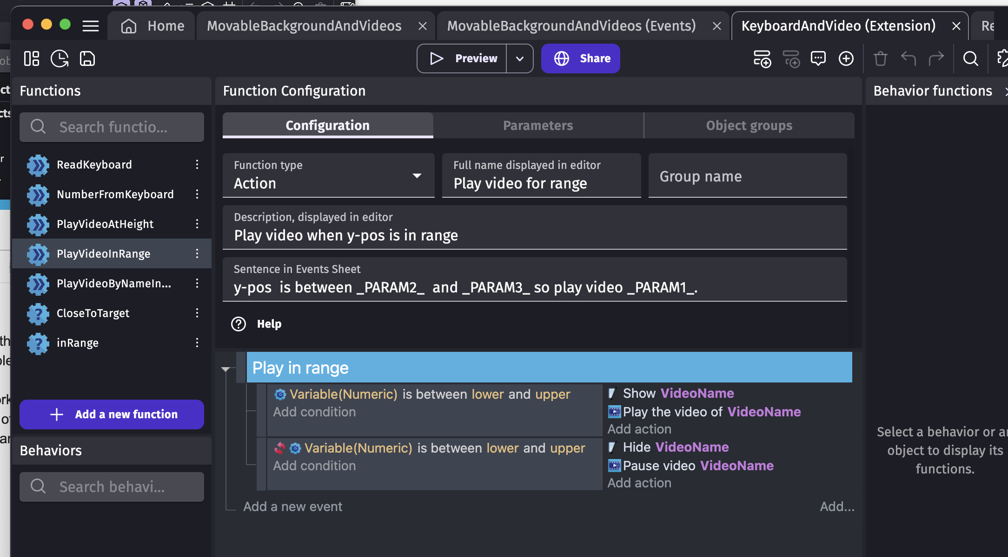Click Add a new event link
1008x557 pixels.
pyautogui.click(x=292, y=506)
